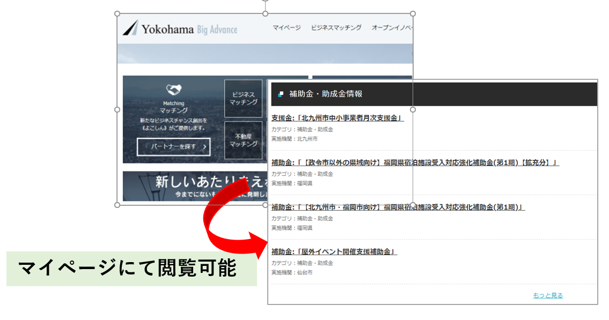Click the ビジネスマッチング square tile

(243, 99)
